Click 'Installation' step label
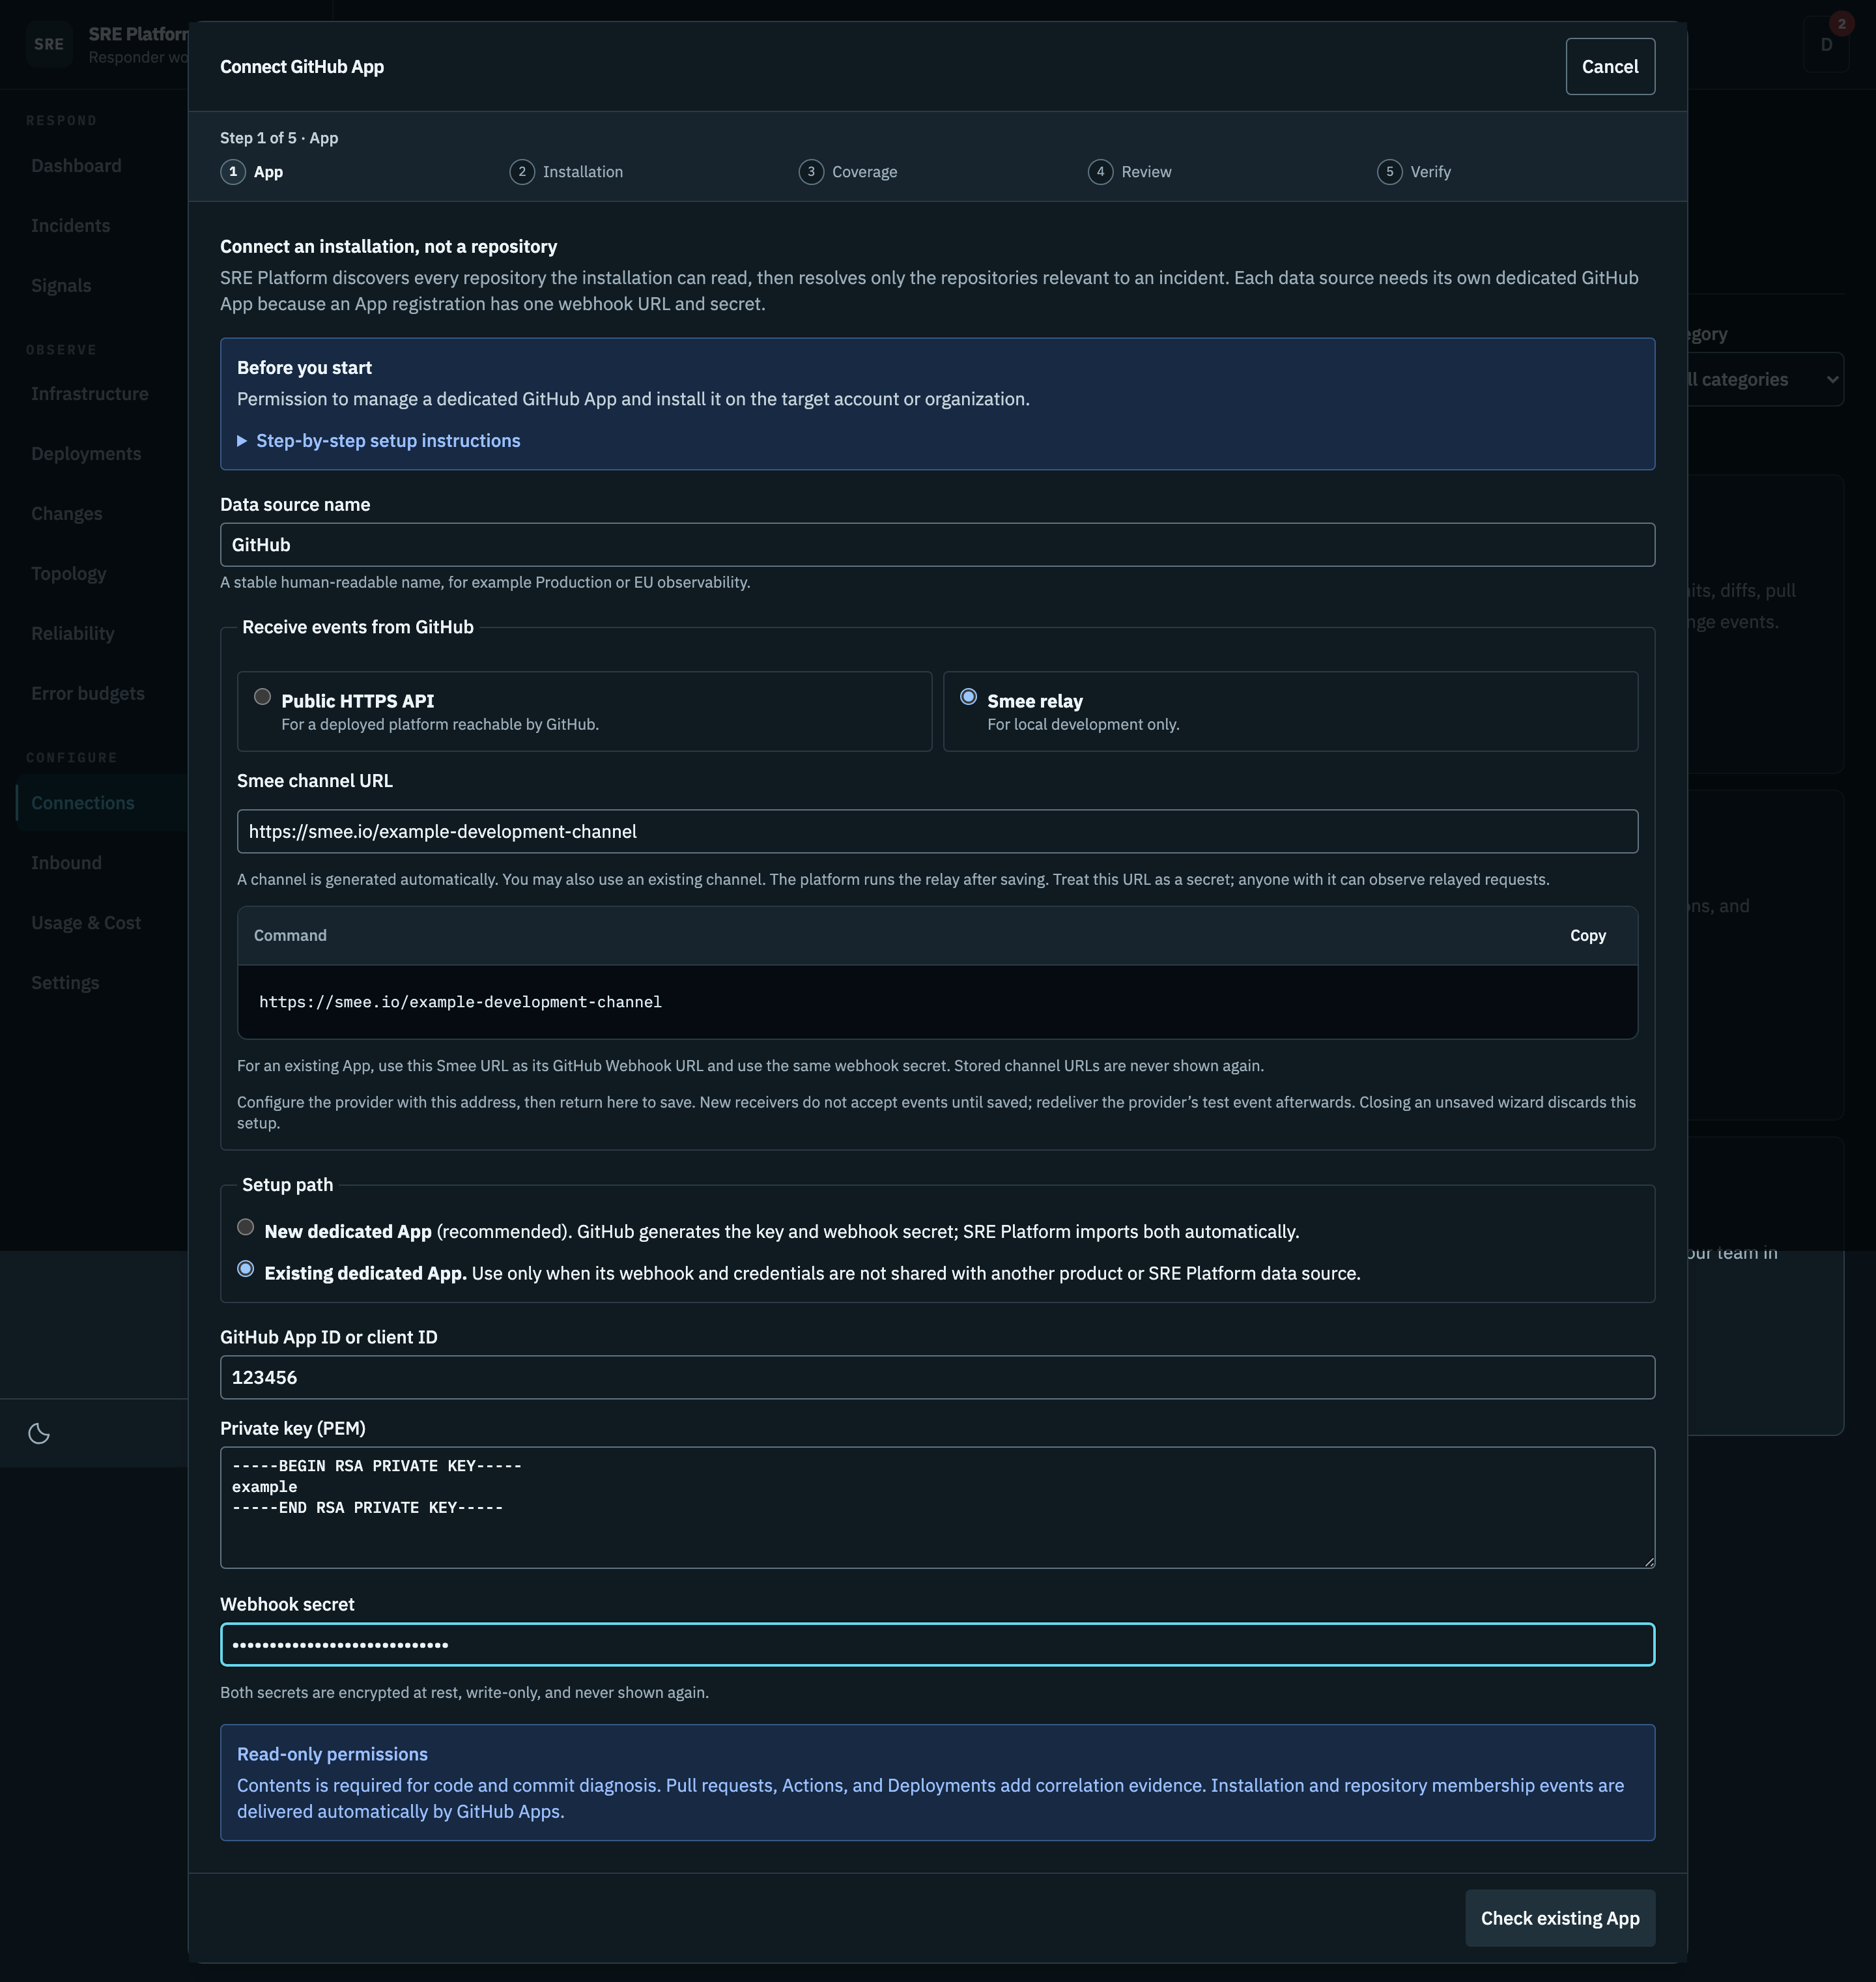The width and height of the screenshot is (1876, 1982). pyautogui.click(x=583, y=172)
